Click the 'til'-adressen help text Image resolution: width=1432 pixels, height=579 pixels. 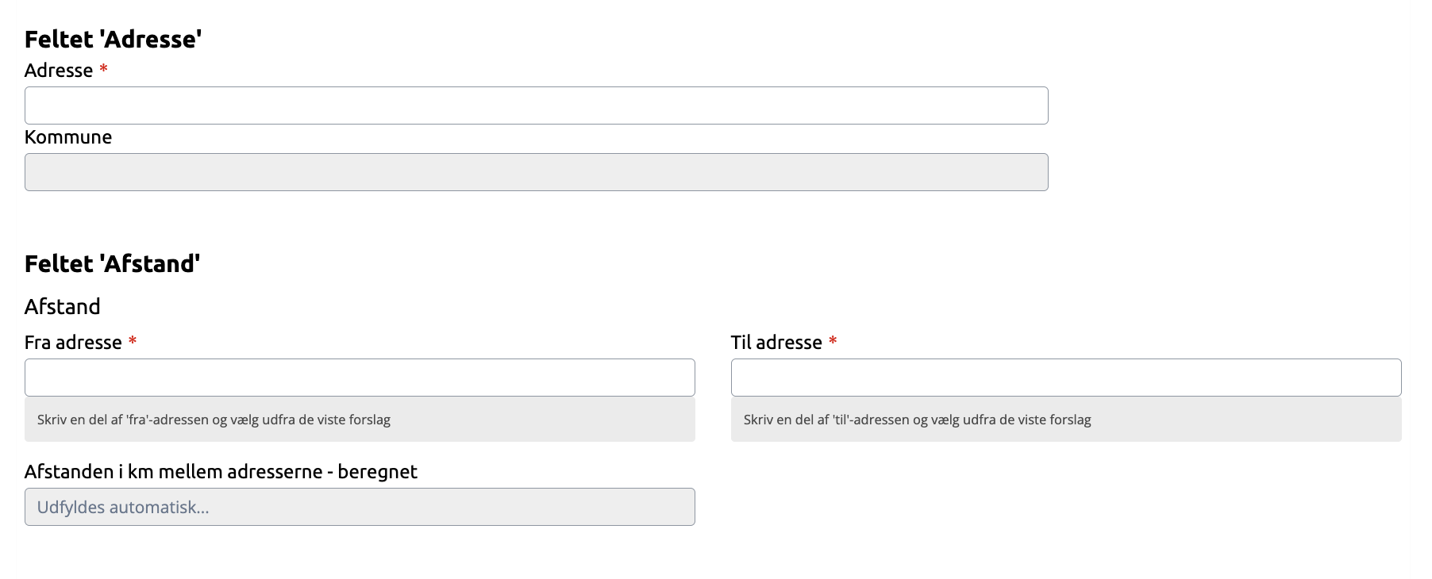click(x=917, y=420)
